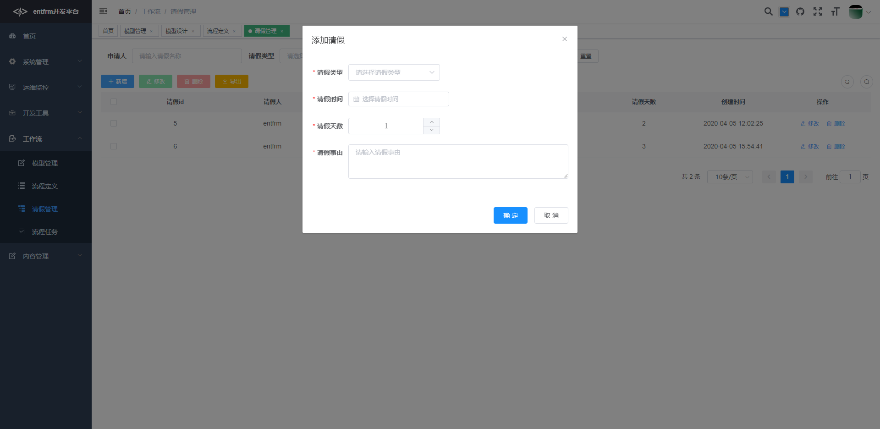Open the search icon in the top bar

point(769,11)
